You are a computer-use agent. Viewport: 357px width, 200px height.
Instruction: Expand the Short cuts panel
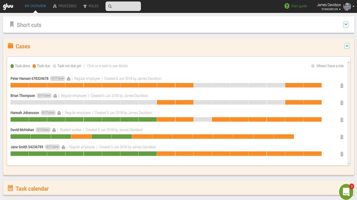(346, 24)
